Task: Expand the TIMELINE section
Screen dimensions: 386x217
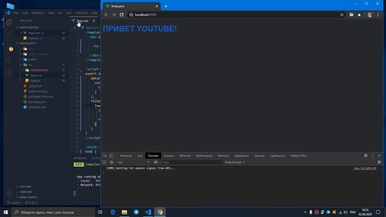Action: pos(25,192)
